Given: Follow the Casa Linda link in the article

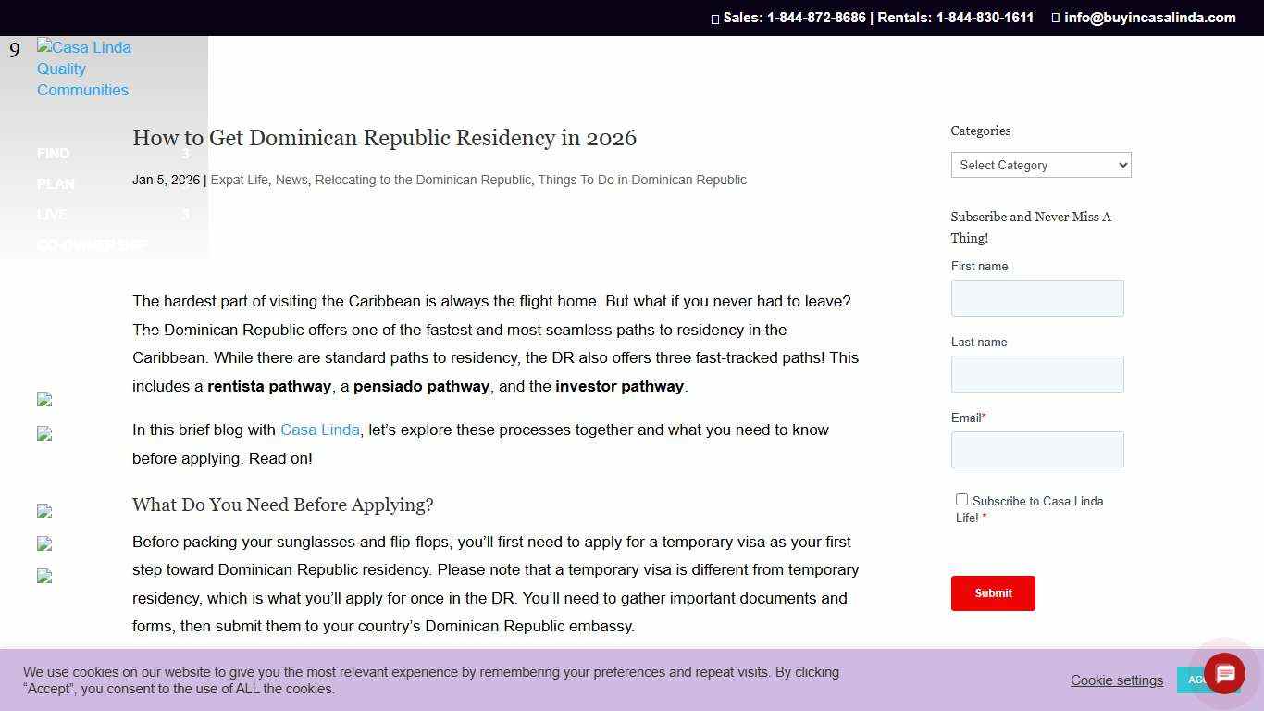Looking at the screenshot, I should point(319,430).
